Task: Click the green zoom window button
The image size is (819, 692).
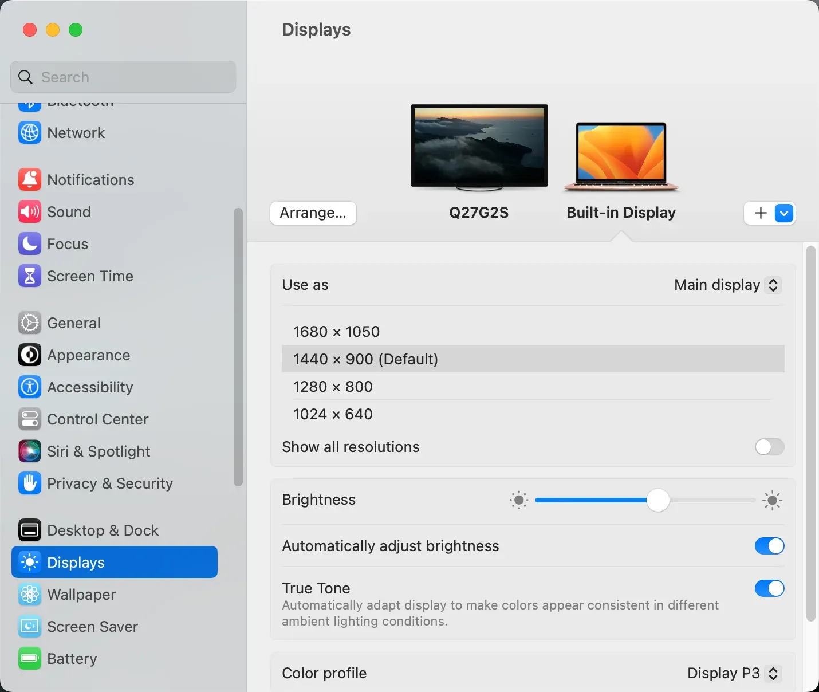Action: (76, 30)
